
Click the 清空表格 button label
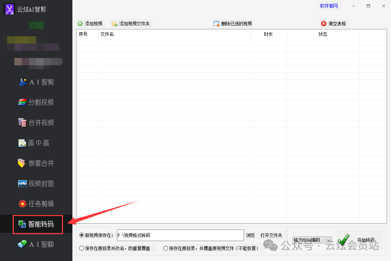337,24
